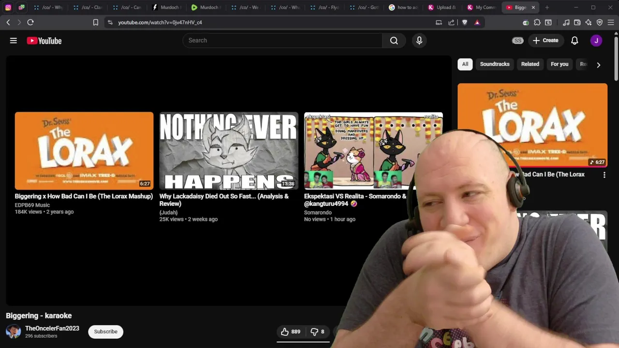Open a new browser tab
This screenshot has height=348, width=619.
coord(547,7)
